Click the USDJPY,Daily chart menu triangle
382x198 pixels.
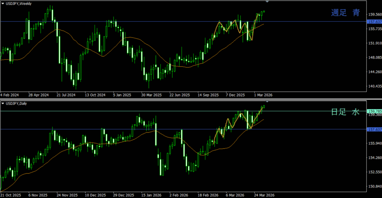[3, 103]
